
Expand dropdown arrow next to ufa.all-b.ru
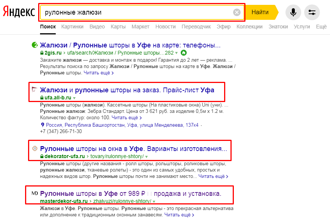[x=74, y=98]
